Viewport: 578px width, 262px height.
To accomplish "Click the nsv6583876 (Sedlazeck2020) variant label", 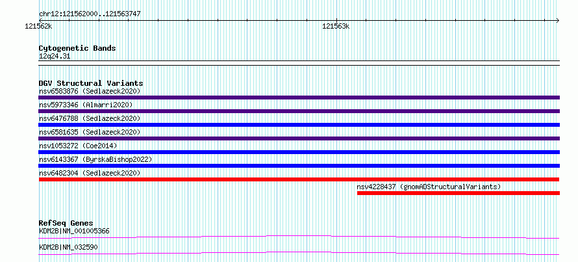I will [x=90, y=91].
